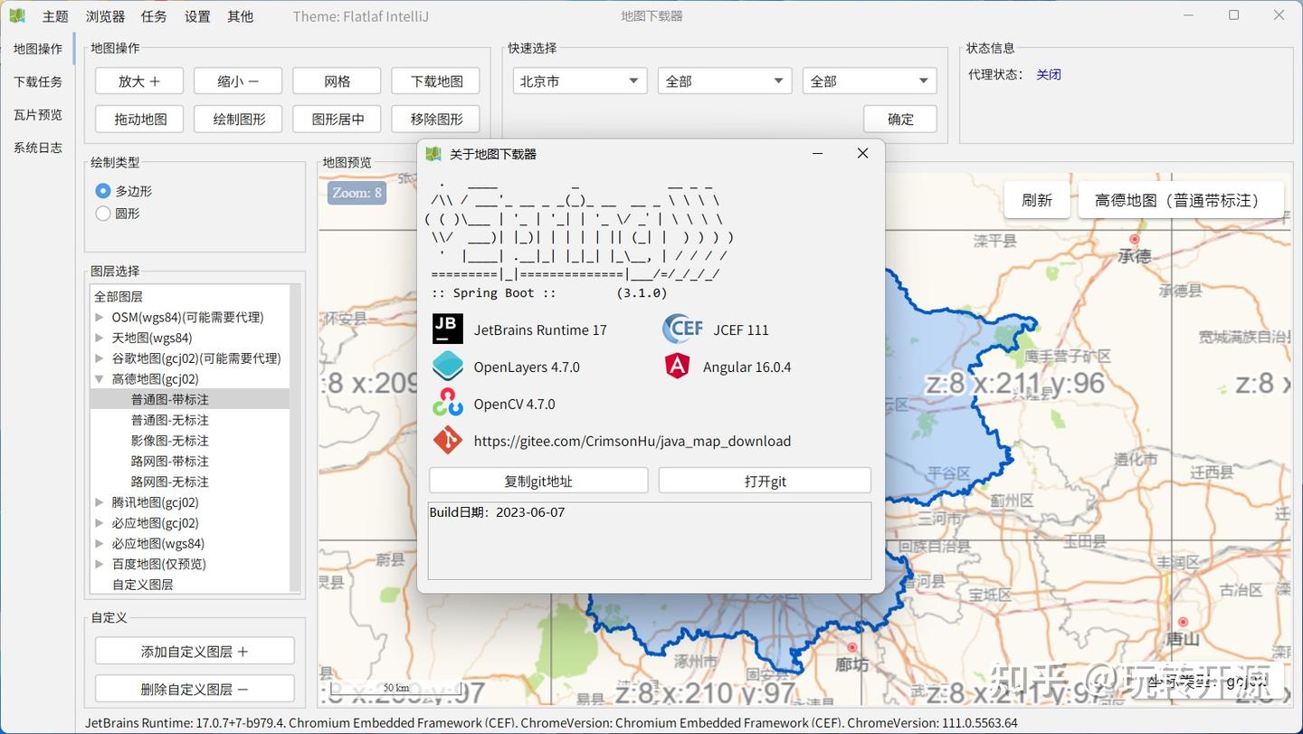The width and height of the screenshot is (1303, 734).
Task: Click the layer tree vertical scrollbar
Action: 295,438
